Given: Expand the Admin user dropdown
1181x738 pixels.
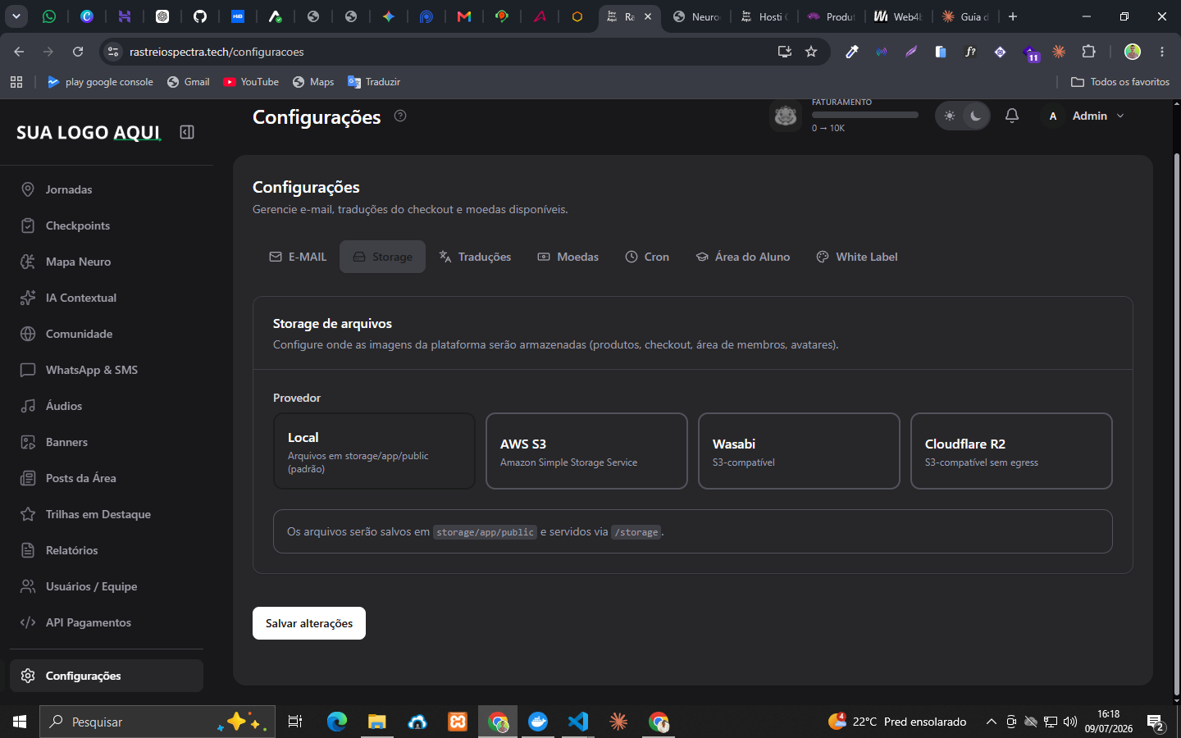Looking at the screenshot, I should point(1083,116).
